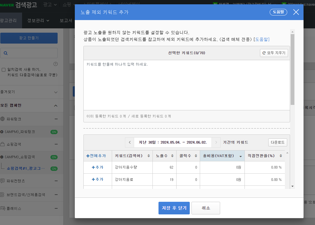
Task: Toggle the 쇼핑검색#1 ad group ON switch
Action: (54, 169)
